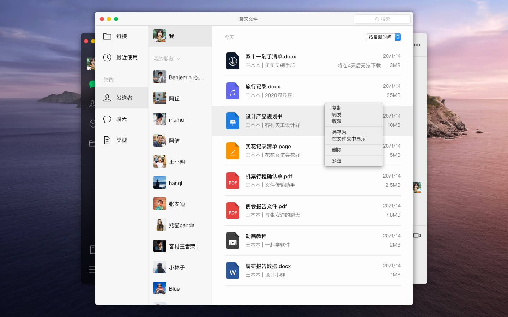Open the 按最新时间 sort dropdown
Screen dimensions: 508x317
(x=383, y=37)
